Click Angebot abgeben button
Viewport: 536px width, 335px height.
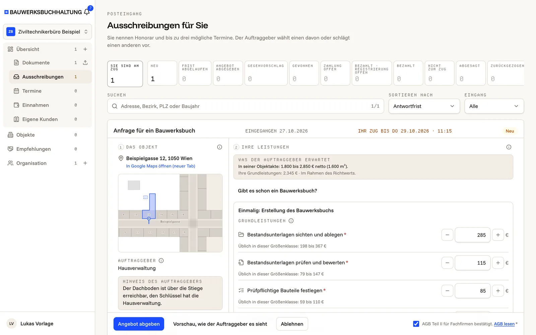pyautogui.click(x=139, y=324)
